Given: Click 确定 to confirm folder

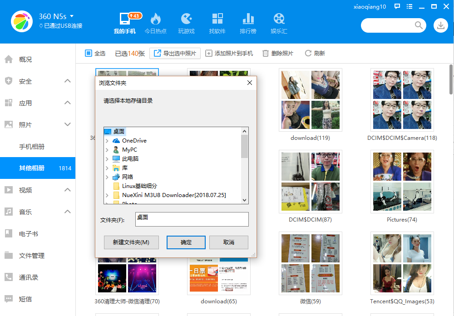Looking at the screenshot, I should coord(186,242).
